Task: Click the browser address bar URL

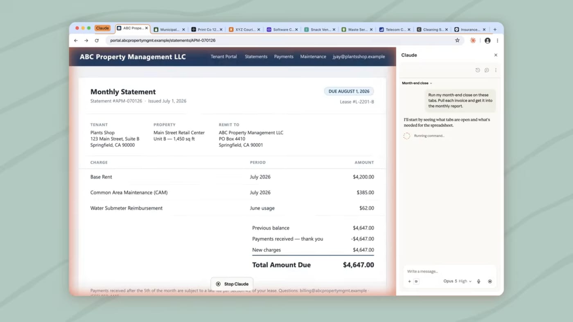Action: [162, 40]
